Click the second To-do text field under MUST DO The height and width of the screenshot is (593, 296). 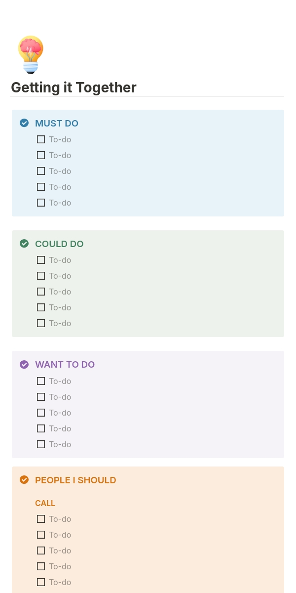pyautogui.click(x=60, y=155)
